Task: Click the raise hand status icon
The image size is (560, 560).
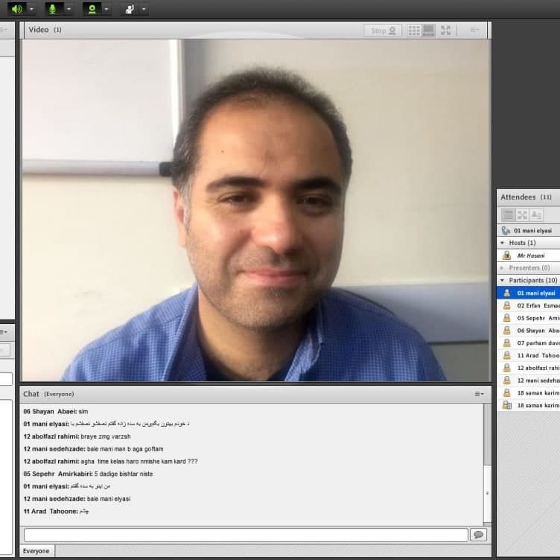Action: (129, 9)
